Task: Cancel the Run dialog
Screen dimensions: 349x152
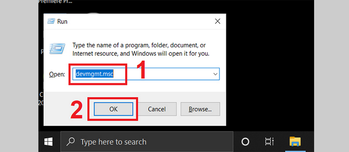Action: (x=157, y=109)
